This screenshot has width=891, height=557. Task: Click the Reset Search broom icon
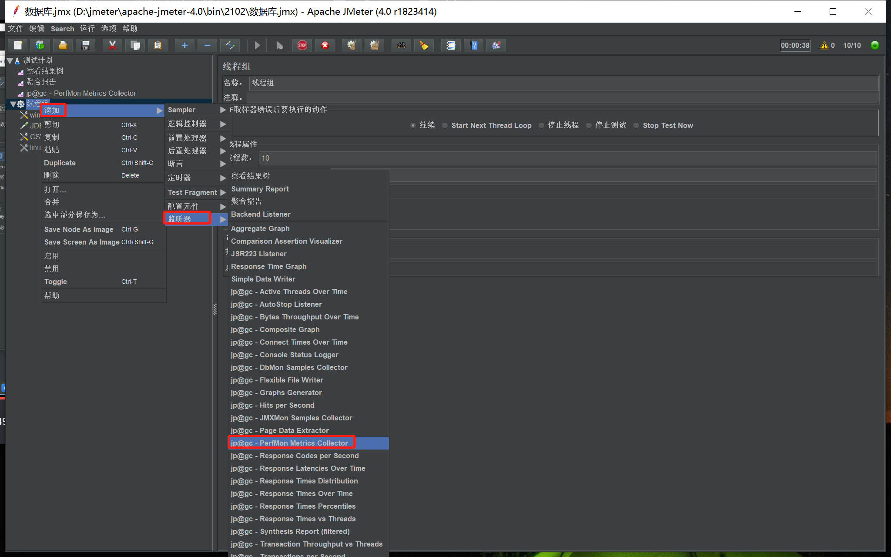tap(424, 45)
